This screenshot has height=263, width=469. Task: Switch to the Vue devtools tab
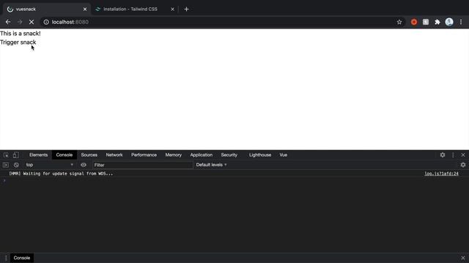tap(284, 155)
